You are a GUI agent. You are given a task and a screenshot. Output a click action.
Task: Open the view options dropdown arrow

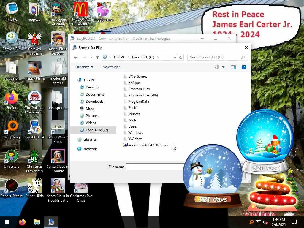[223, 67]
